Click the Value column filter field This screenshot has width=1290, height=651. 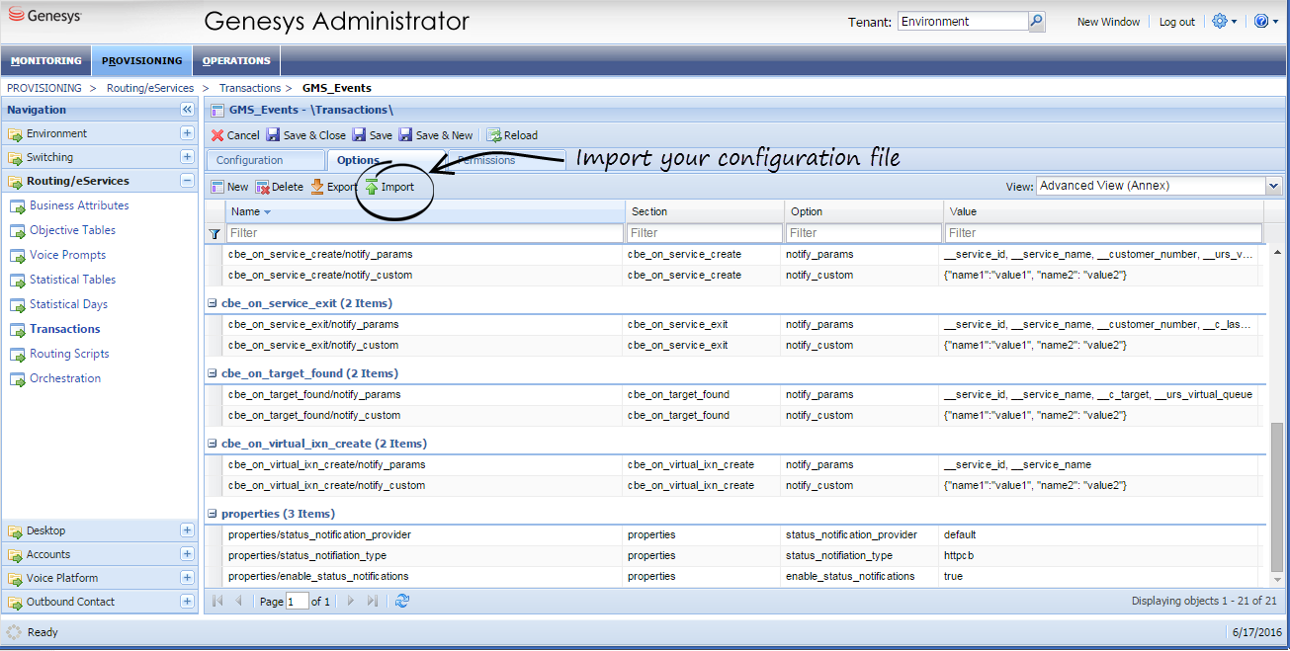click(1103, 233)
